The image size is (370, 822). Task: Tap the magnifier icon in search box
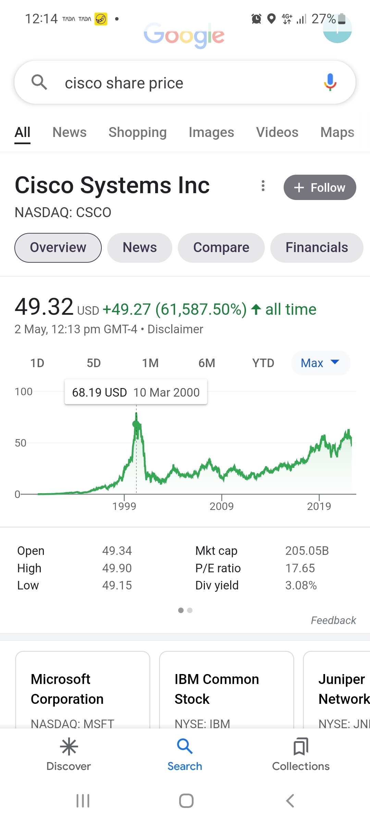click(x=39, y=83)
